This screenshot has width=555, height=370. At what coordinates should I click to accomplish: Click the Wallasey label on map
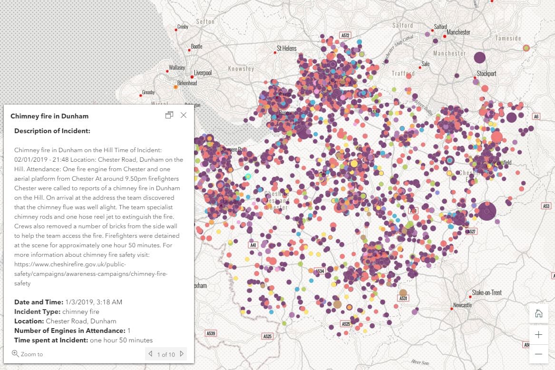(177, 67)
